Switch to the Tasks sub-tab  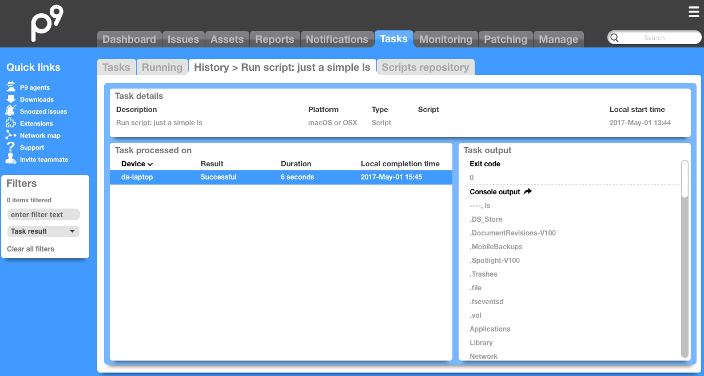coord(117,67)
